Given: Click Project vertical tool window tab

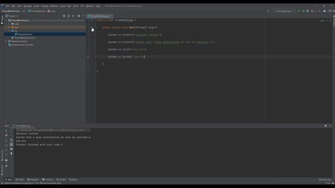Looking at the screenshot, I should coord(2,20).
